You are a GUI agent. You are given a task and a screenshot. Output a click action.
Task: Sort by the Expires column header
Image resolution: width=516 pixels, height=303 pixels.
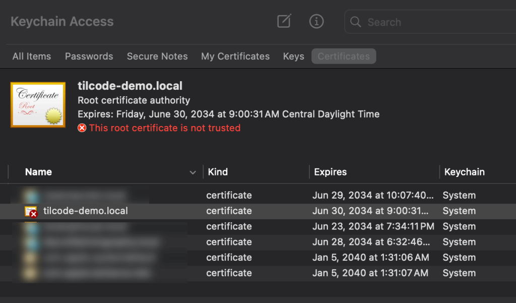tap(330, 172)
